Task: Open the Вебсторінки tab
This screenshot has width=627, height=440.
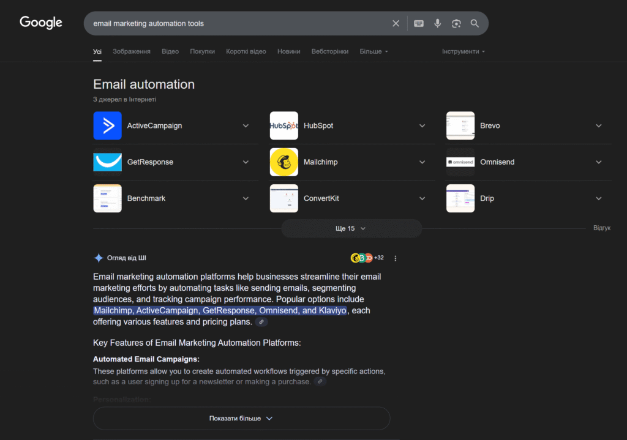Action: 330,51
